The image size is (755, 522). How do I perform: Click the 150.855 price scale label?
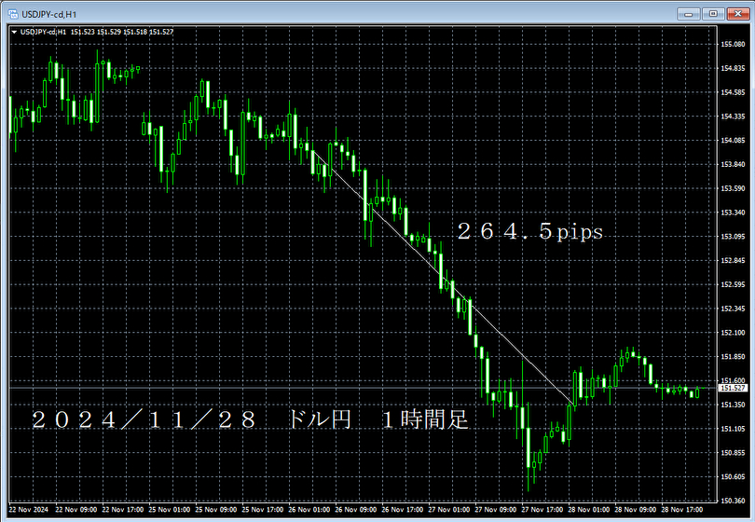click(733, 453)
